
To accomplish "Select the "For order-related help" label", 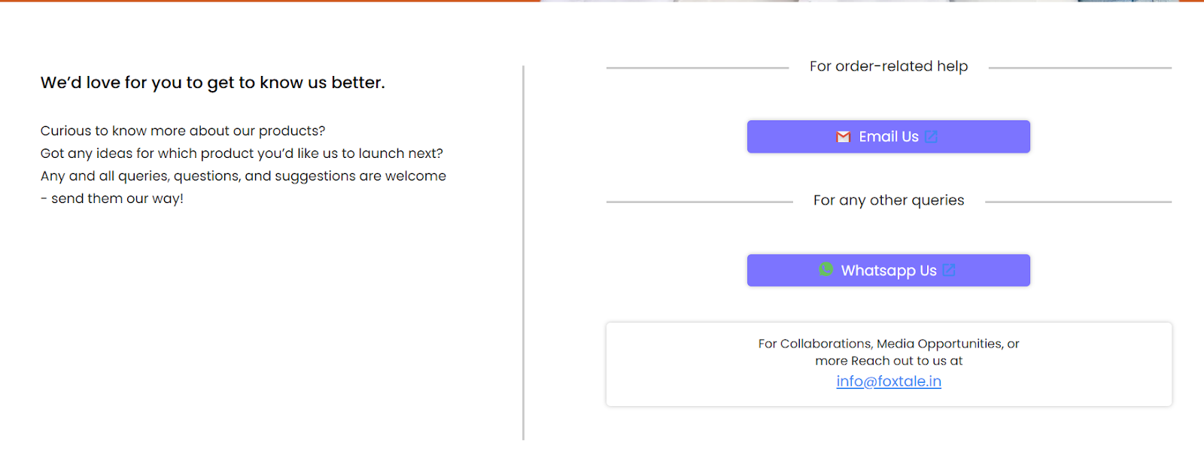I will [x=888, y=66].
